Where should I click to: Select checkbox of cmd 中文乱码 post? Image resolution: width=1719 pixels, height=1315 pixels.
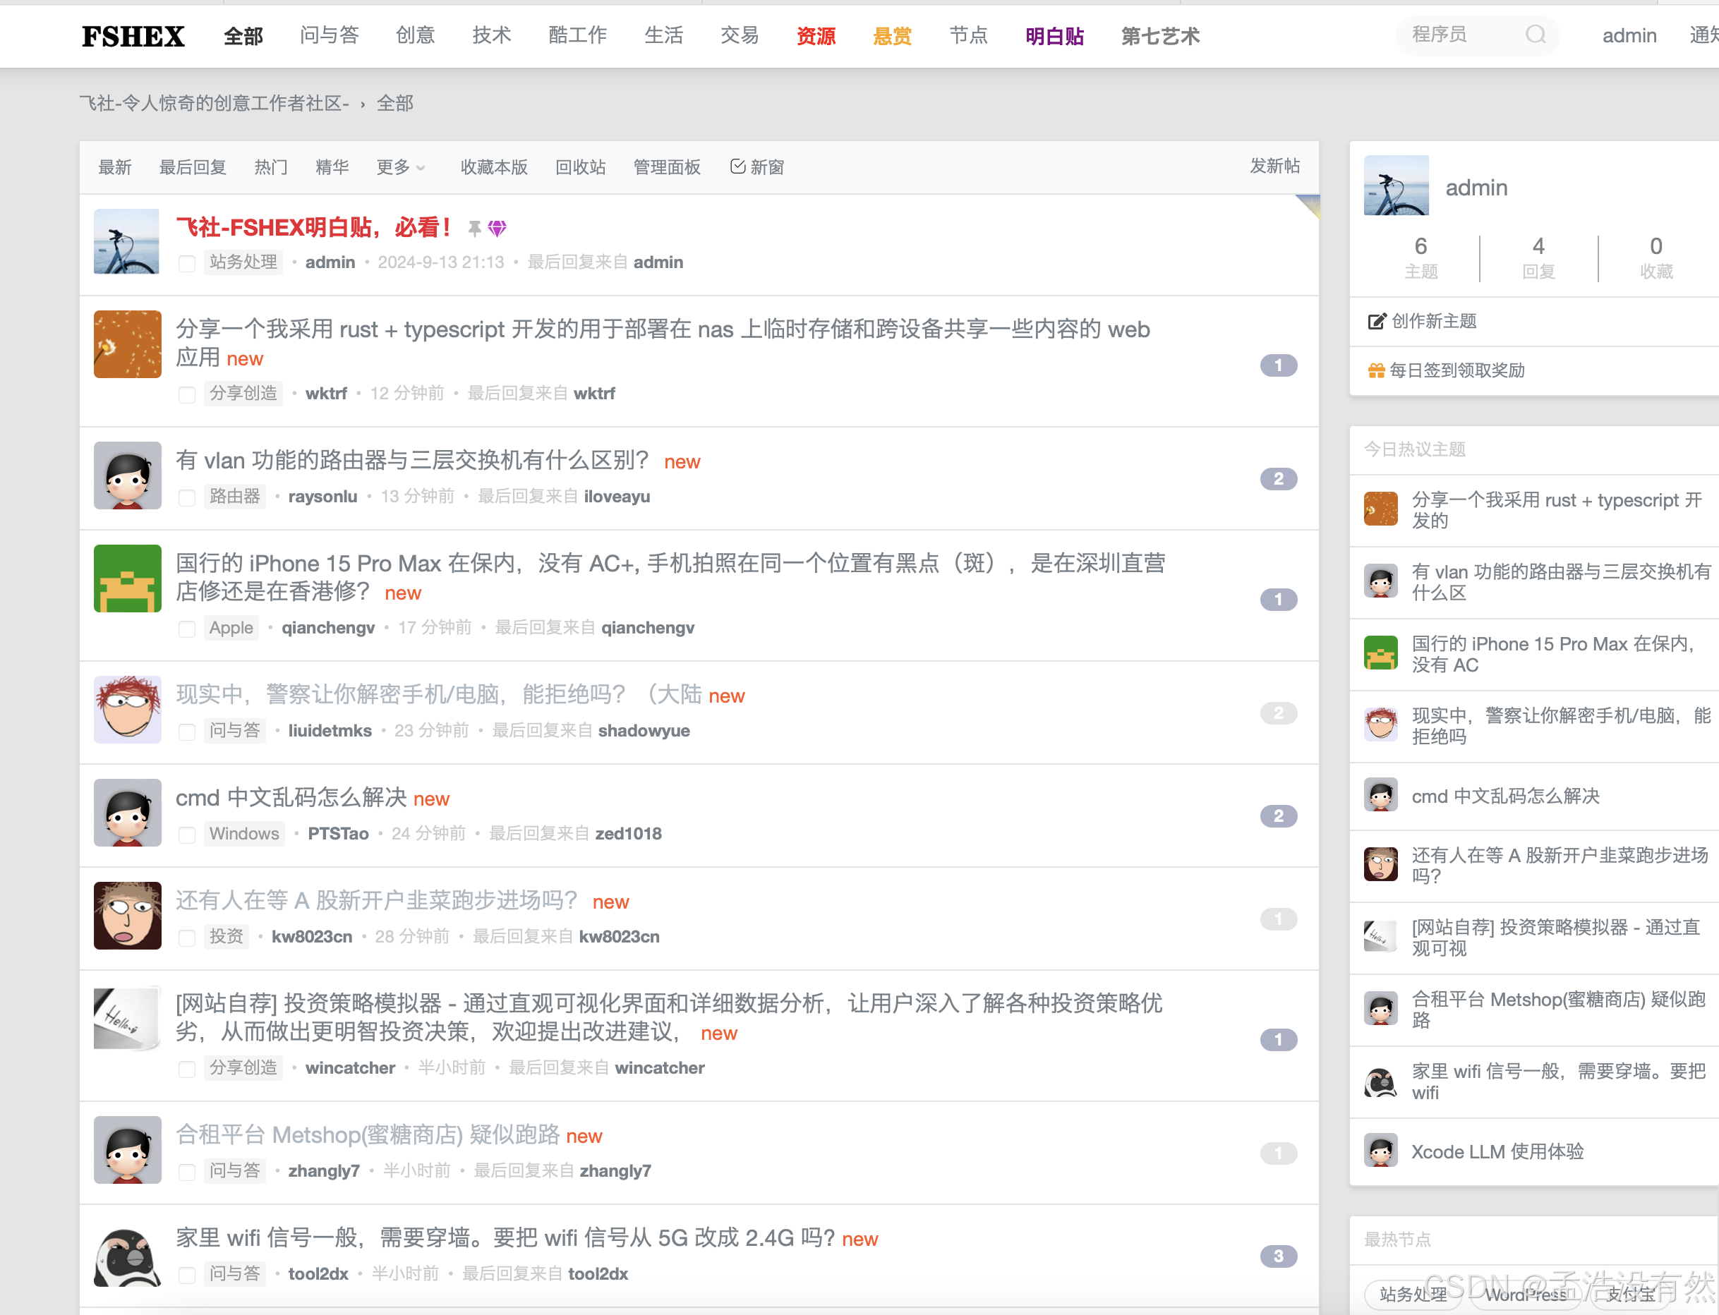click(186, 835)
